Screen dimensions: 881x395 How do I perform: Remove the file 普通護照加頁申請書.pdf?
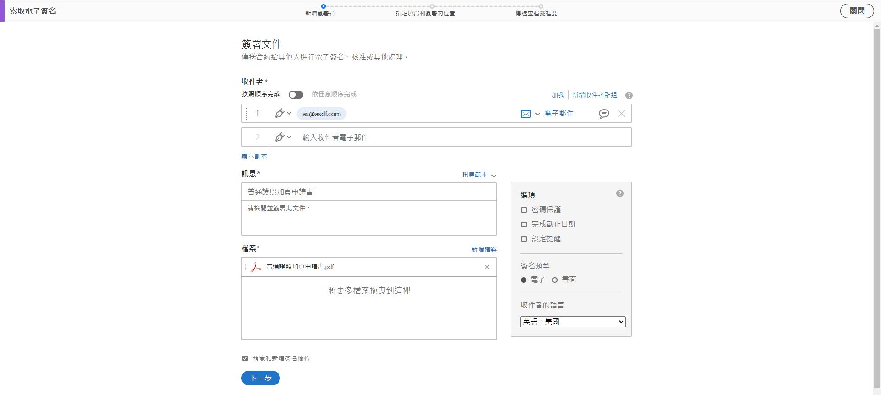click(487, 267)
